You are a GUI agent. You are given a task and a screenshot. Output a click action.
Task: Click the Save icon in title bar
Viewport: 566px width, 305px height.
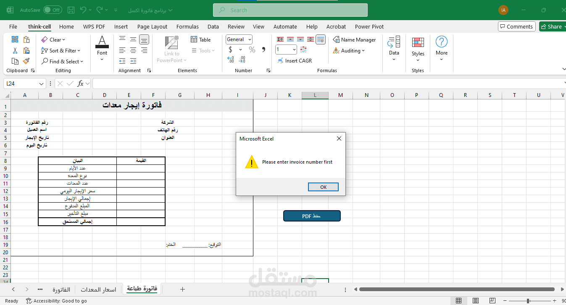click(71, 10)
